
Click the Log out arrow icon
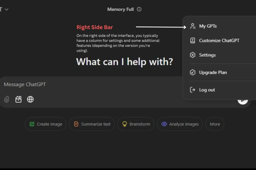click(x=192, y=90)
